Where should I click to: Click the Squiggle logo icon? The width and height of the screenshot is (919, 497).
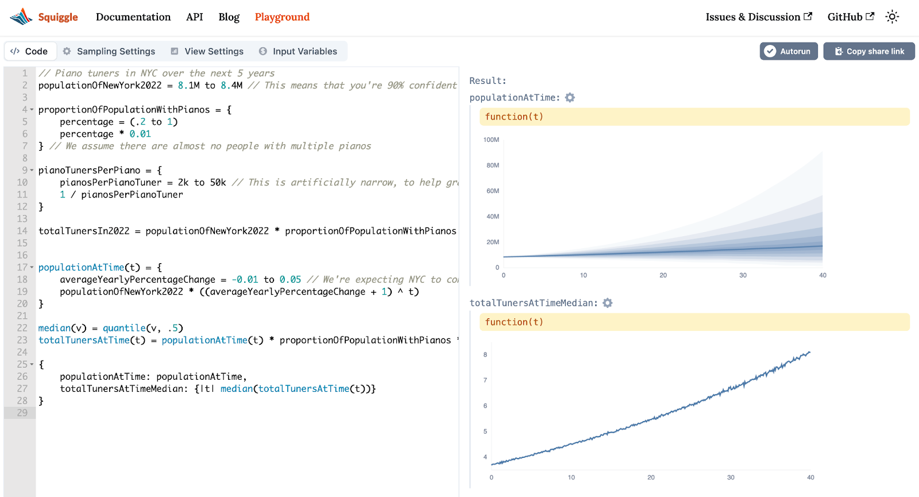[x=21, y=17]
